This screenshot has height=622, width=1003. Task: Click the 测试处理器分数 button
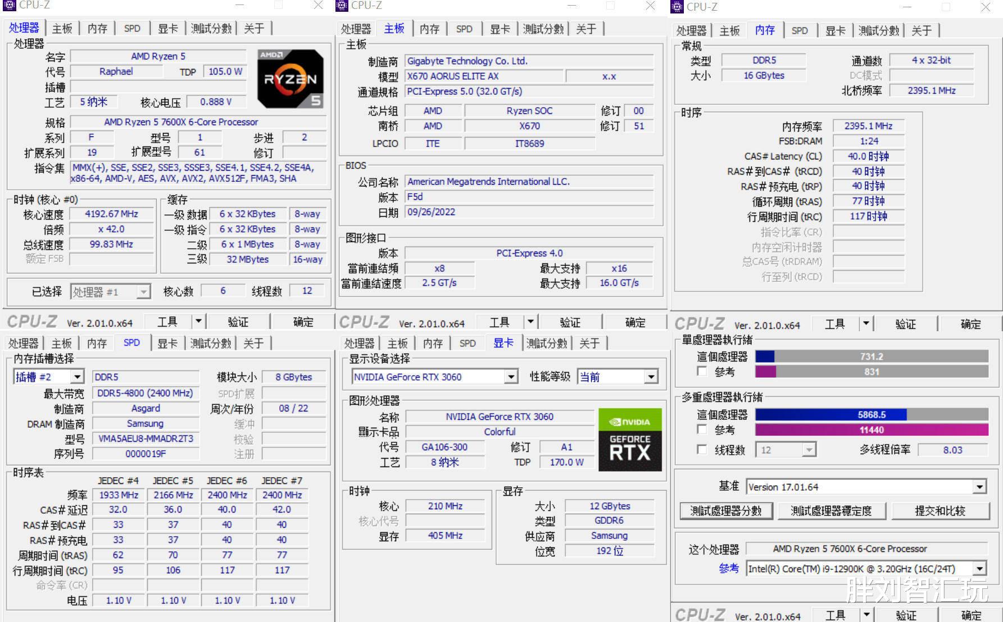[726, 511]
